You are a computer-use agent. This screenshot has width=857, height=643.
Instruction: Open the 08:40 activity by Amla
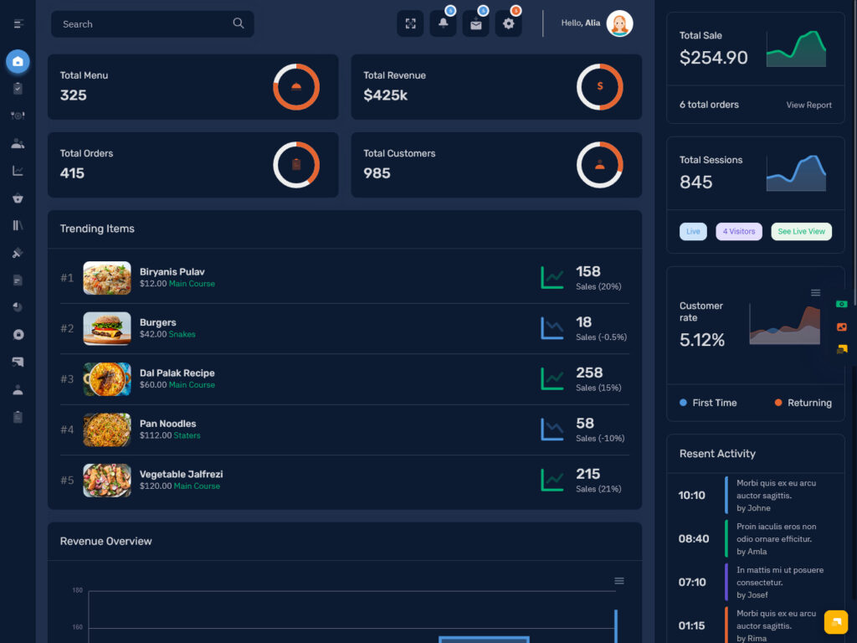[x=756, y=538]
